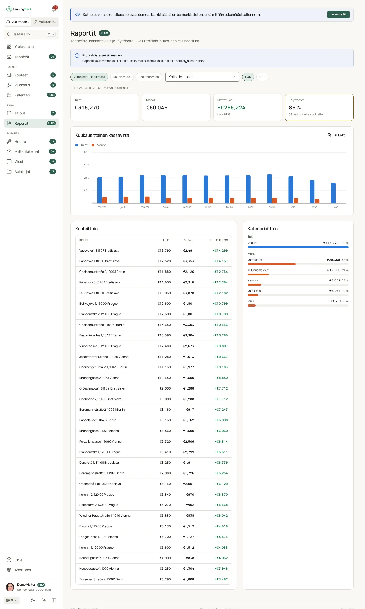Open Tehtävät inbox icon
This screenshot has width=365, height=609.
click(9, 57)
